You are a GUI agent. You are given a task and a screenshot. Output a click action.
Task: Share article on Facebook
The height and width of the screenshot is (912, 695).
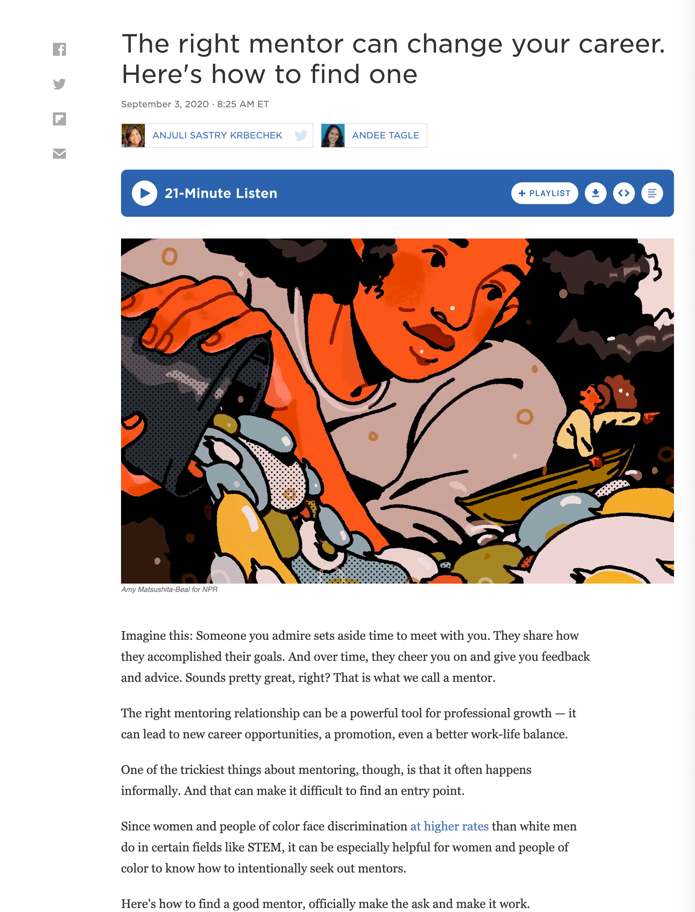click(x=59, y=49)
